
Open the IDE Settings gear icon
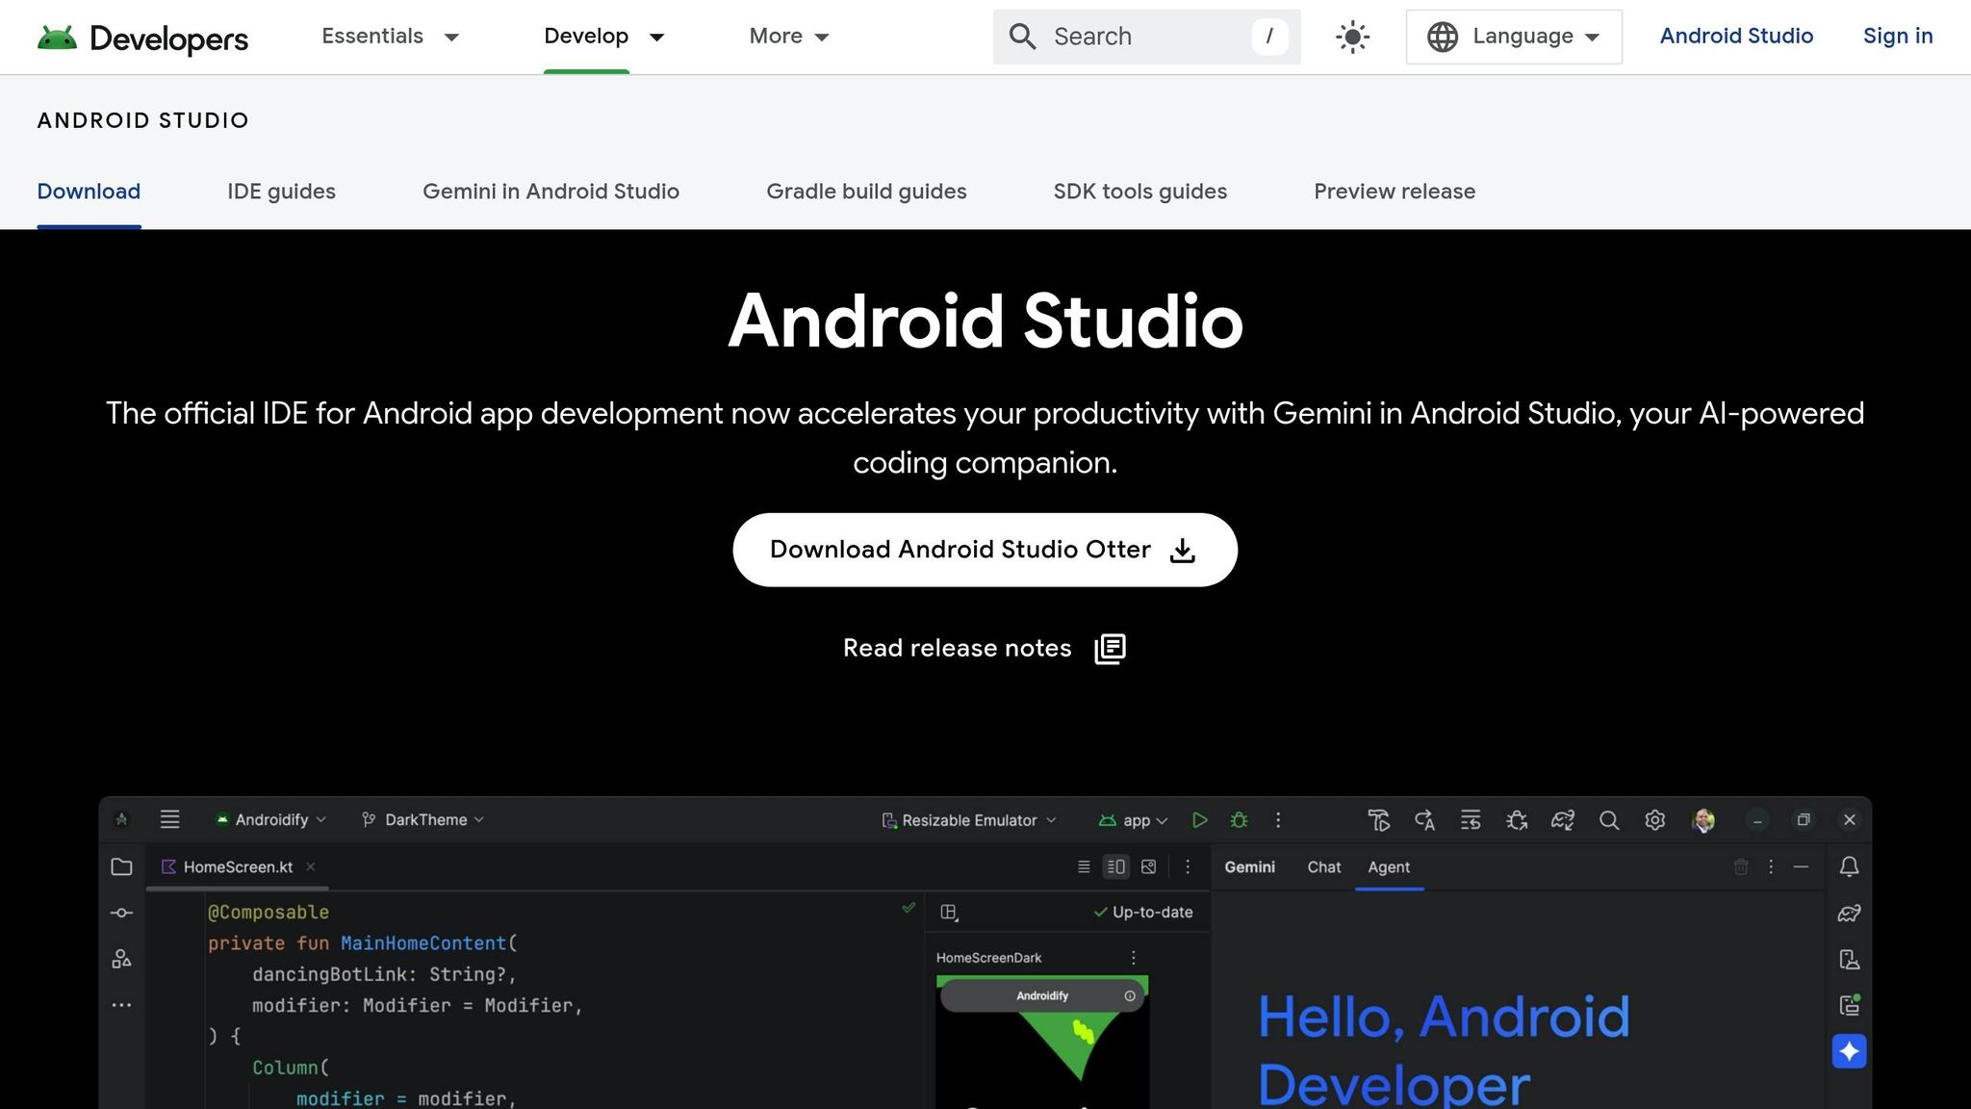1655,820
